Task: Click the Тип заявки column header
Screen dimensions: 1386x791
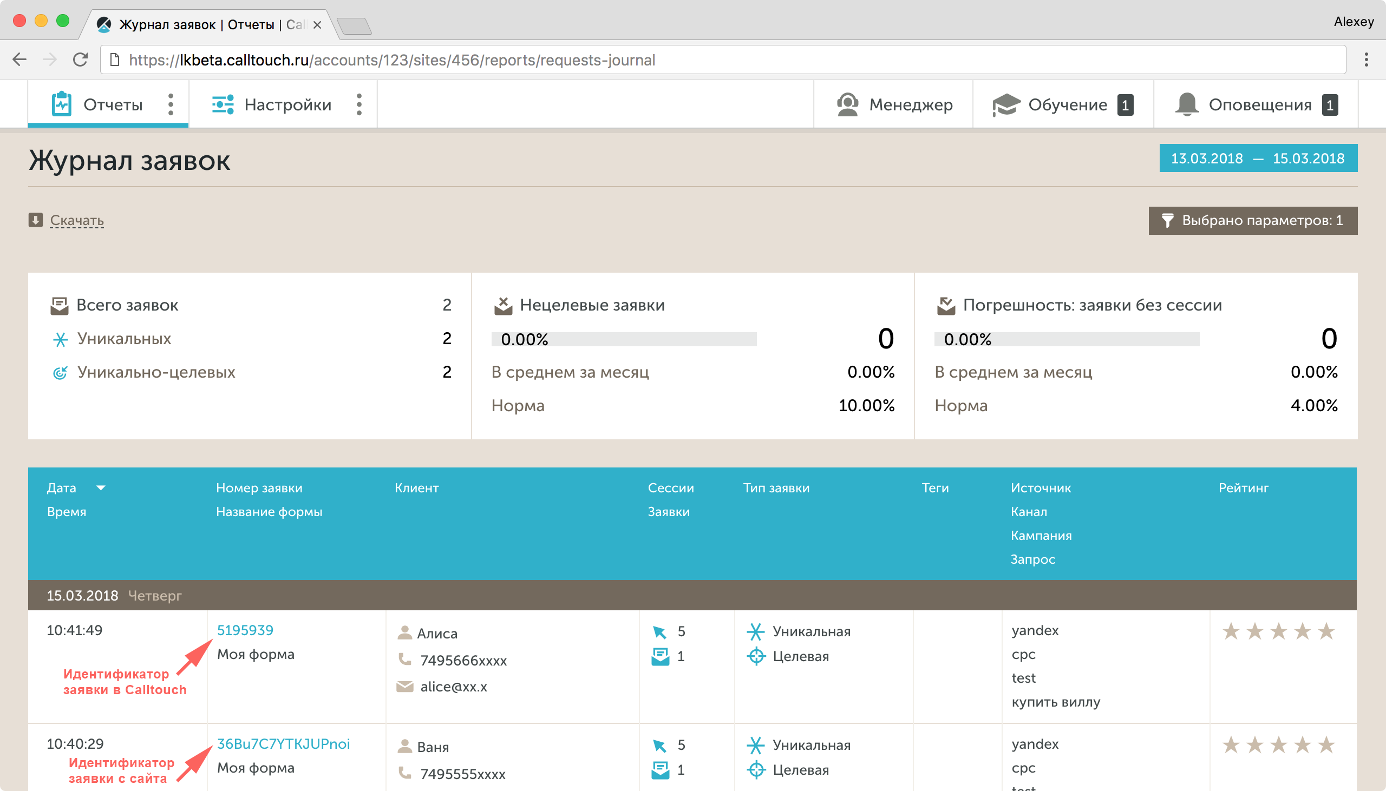Action: click(x=776, y=487)
